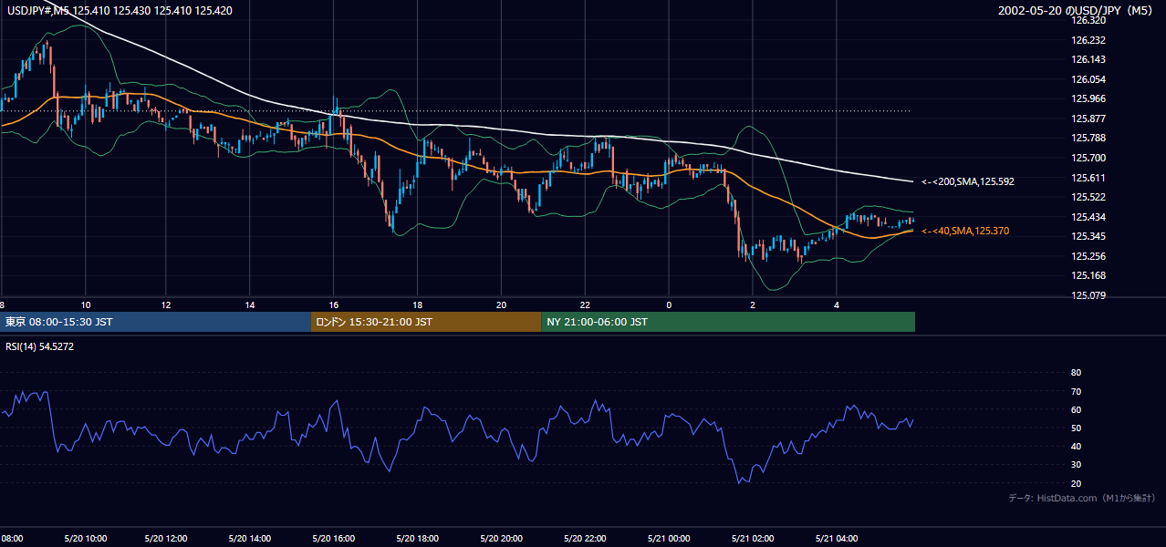
Task: Select the ロンドン 15:30-21:00 JST session bar
Action: click(x=426, y=322)
